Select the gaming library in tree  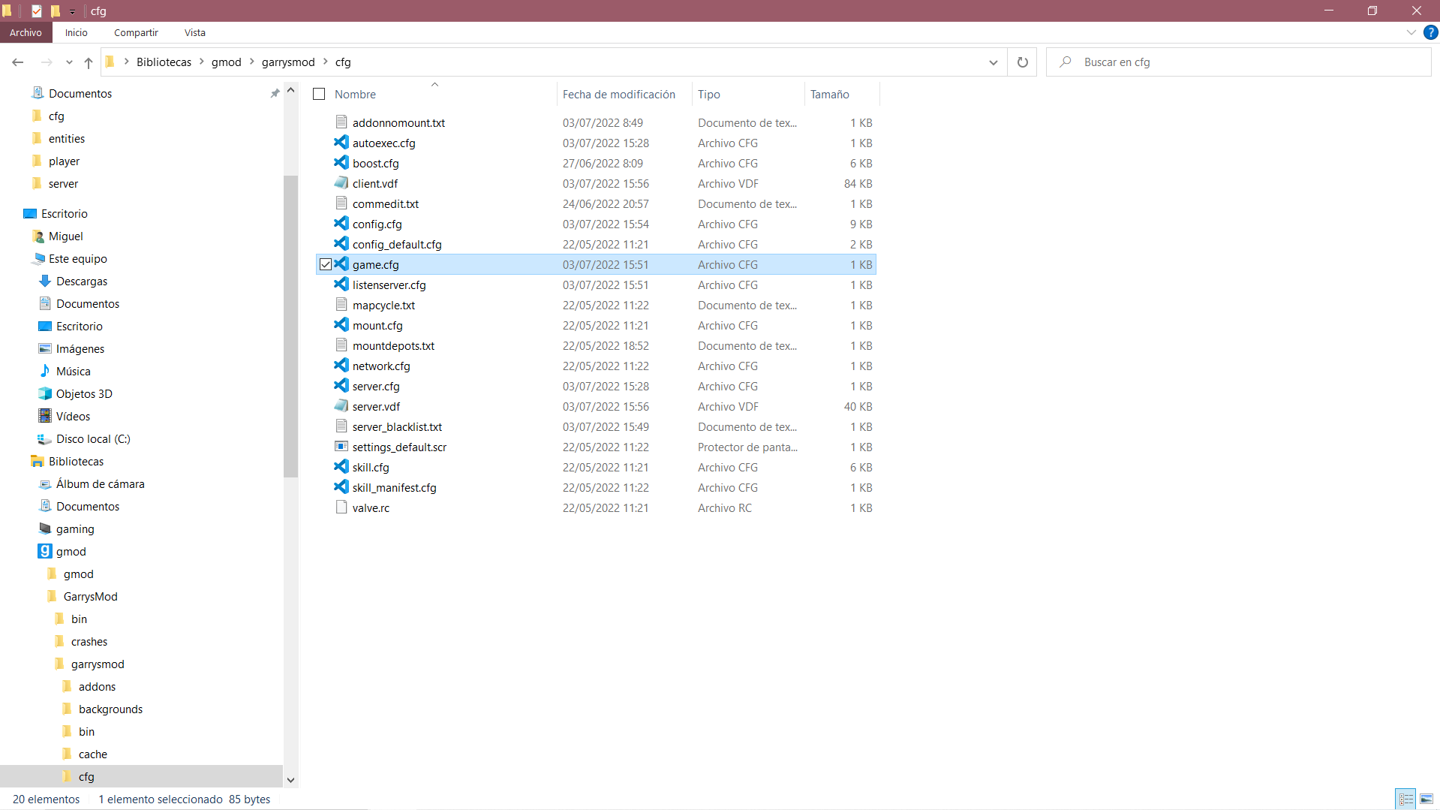(75, 528)
